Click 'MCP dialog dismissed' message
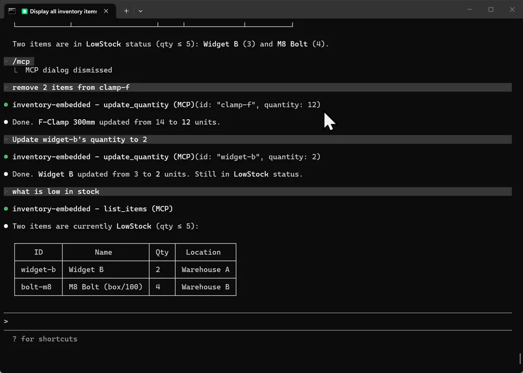This screenshot has width=523, height=373. (x=69, y=70)
